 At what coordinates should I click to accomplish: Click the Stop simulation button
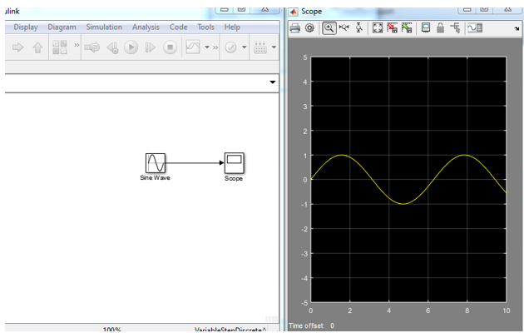pyautogui.click(x=169, y=48)
